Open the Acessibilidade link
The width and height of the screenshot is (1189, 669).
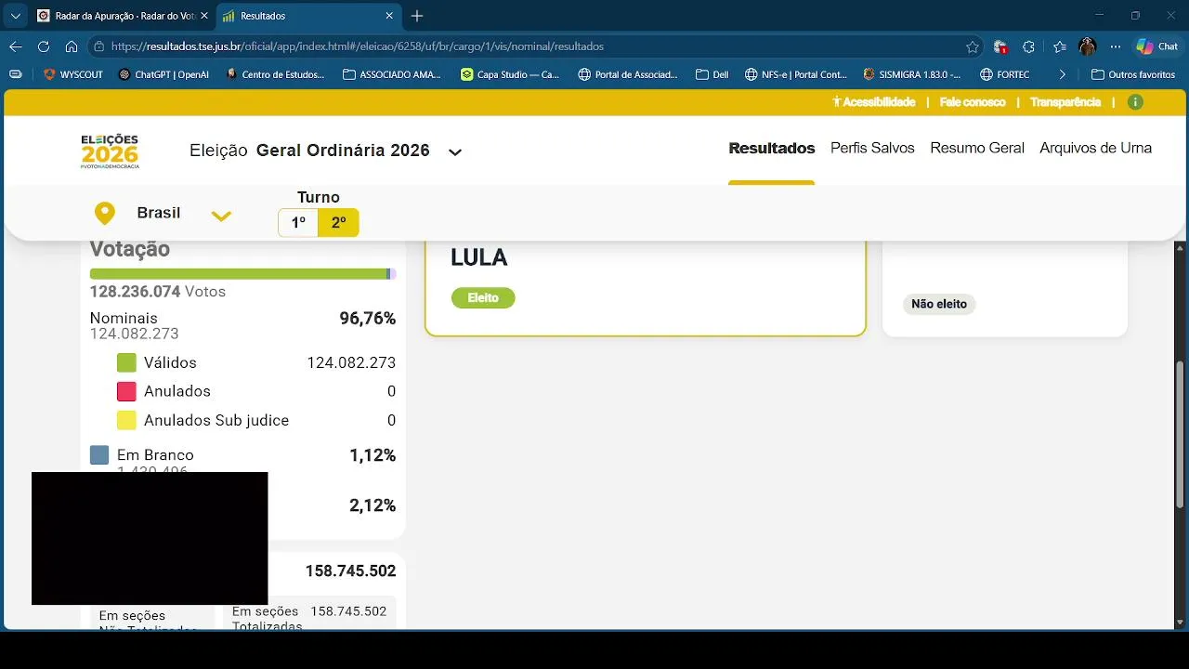tap(874, 102)
